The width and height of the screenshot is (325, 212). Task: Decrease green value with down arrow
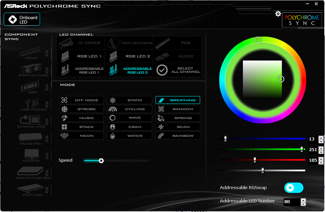point(321,152)
